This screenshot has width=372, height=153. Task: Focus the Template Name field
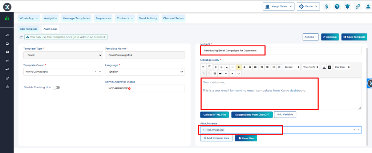[145, 55]
